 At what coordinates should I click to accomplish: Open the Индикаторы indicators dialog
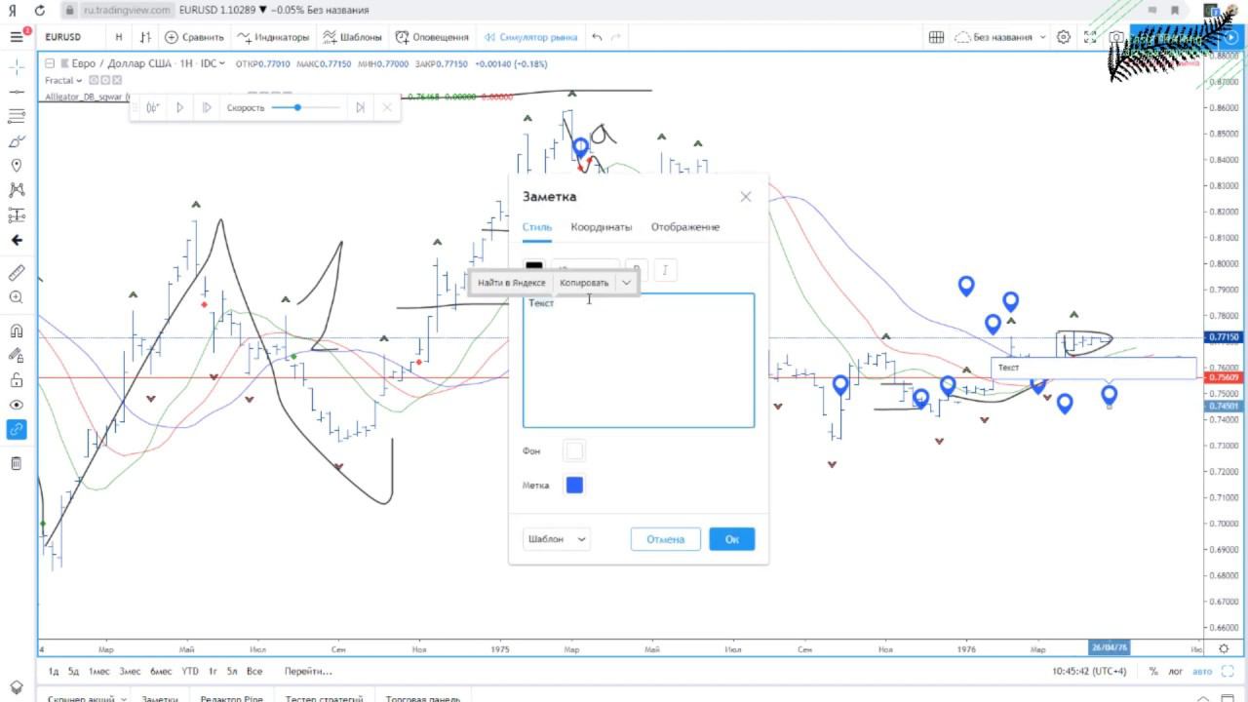pyautogui.click(x=273, y=37)
